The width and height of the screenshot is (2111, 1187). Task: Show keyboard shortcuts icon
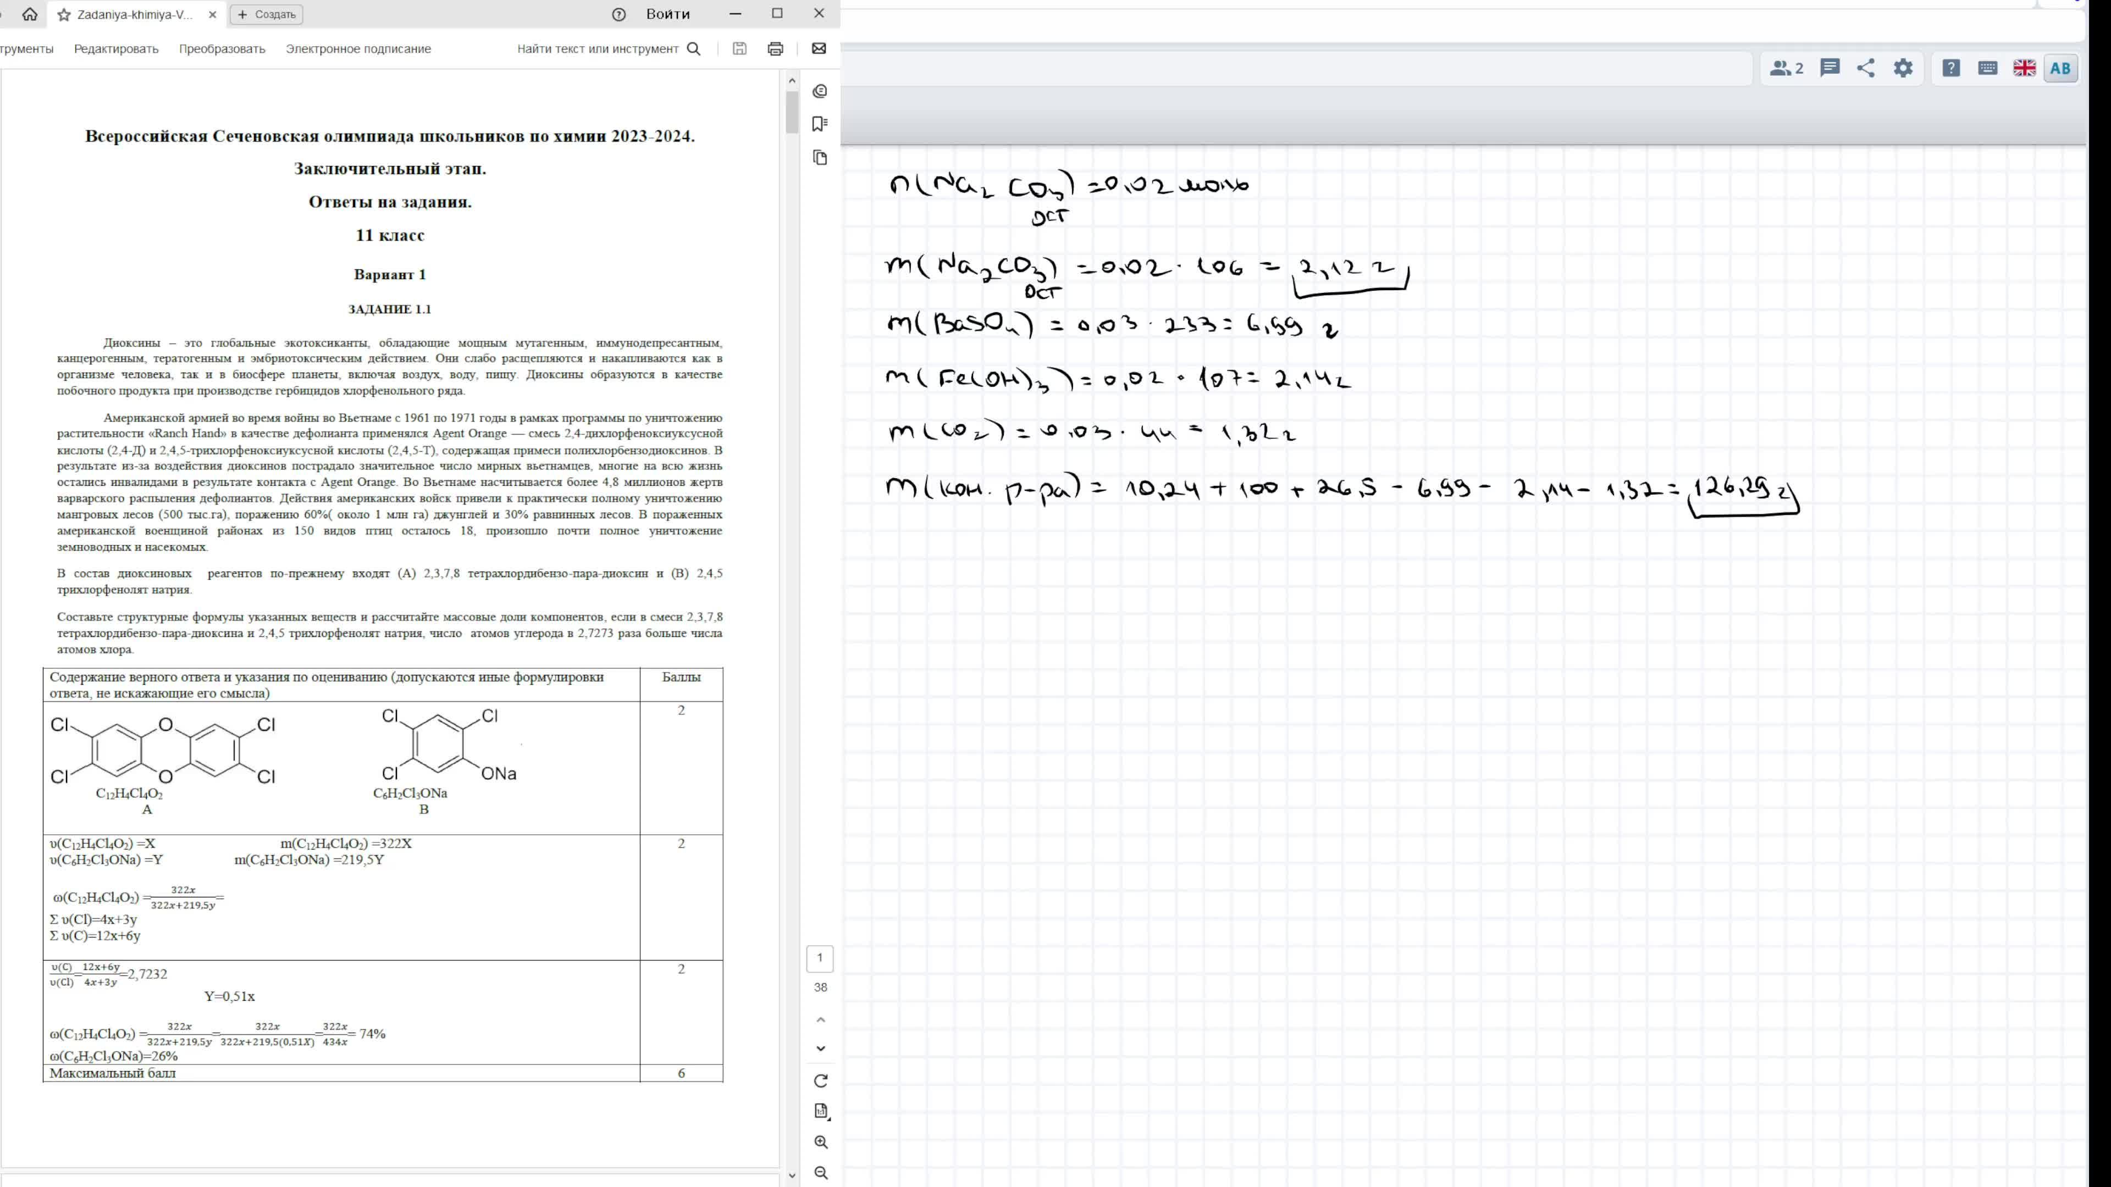tap(1987, 68)
